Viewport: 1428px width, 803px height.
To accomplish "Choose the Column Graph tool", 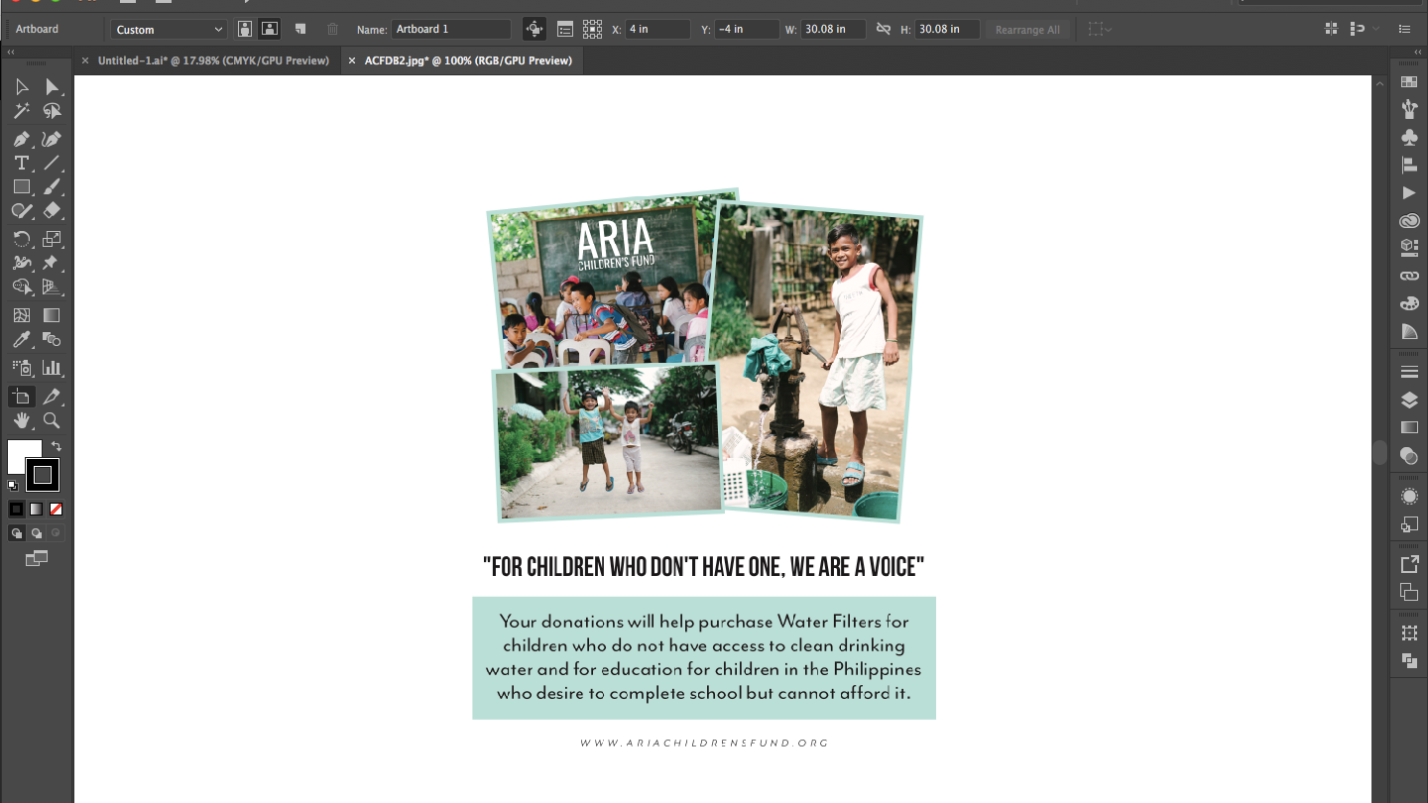I will [52, 368].
